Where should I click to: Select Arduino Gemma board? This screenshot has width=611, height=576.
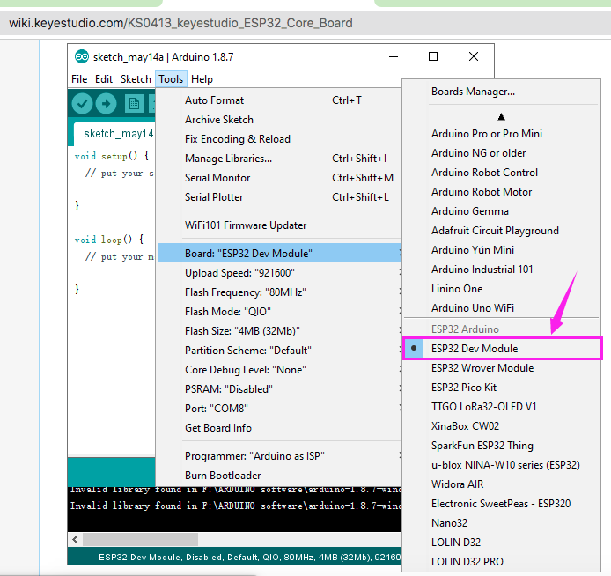(x=503, y=211)
